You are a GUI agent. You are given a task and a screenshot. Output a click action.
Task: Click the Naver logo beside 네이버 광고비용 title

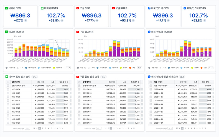pos(6,32)
